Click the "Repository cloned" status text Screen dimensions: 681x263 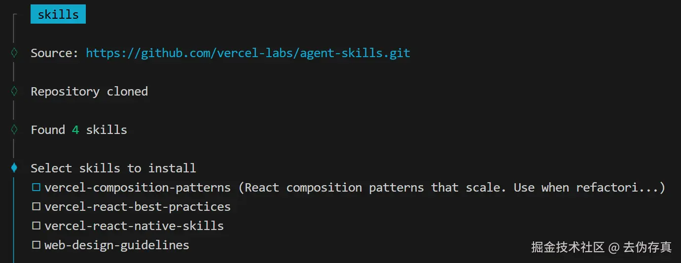(x=89, y=91)
